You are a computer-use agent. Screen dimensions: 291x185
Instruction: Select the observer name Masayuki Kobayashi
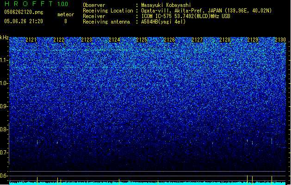point(166,5)
